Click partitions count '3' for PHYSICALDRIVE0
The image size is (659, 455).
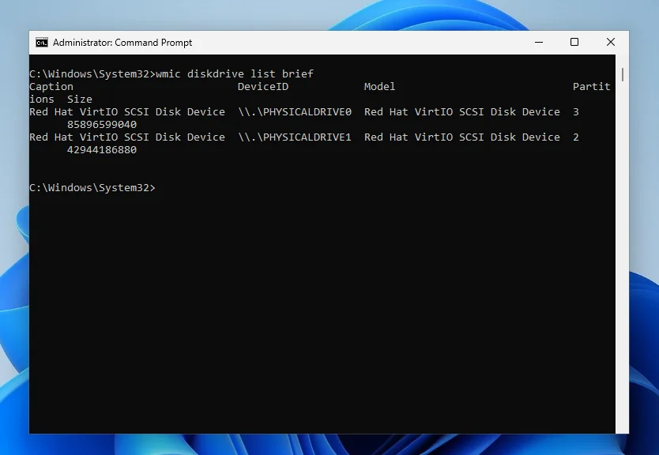click(x=576, y=111)
